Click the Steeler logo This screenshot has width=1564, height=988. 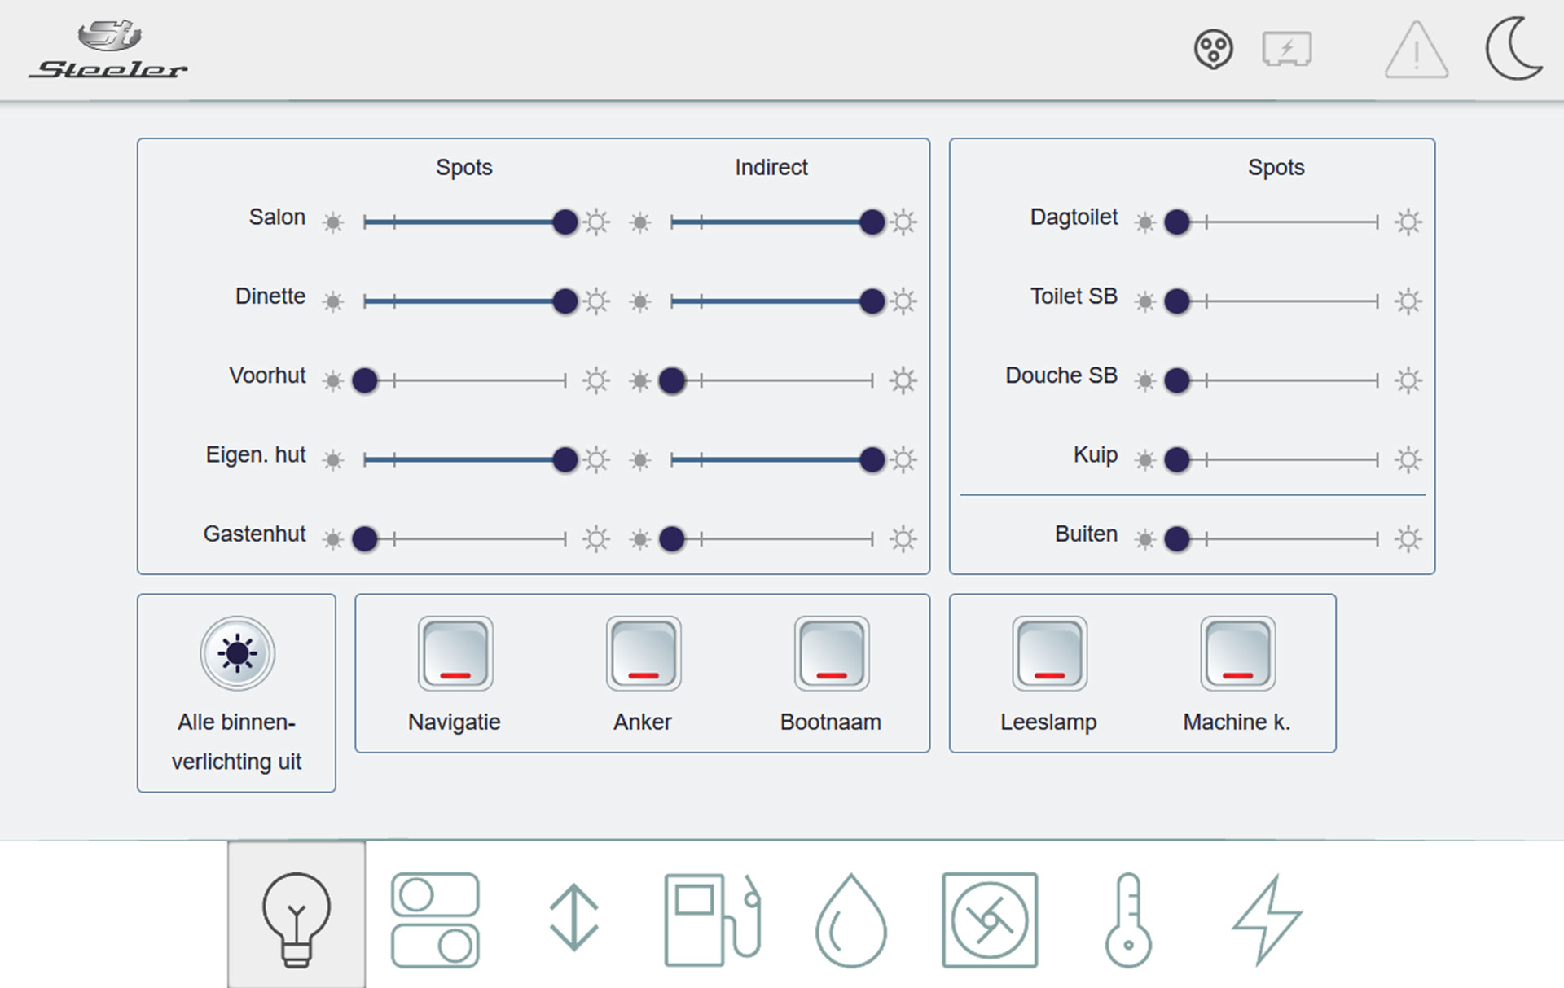pos(109,50)
